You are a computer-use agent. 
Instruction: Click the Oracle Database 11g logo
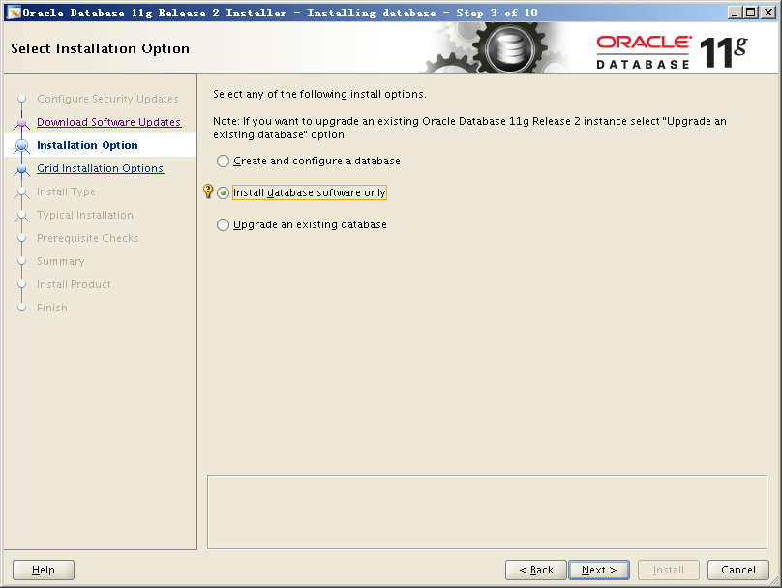tap(672, 50)
